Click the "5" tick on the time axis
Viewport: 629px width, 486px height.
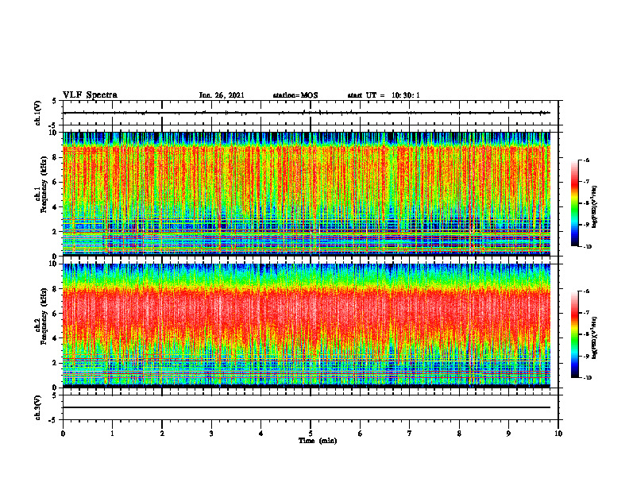pos(311,434)
